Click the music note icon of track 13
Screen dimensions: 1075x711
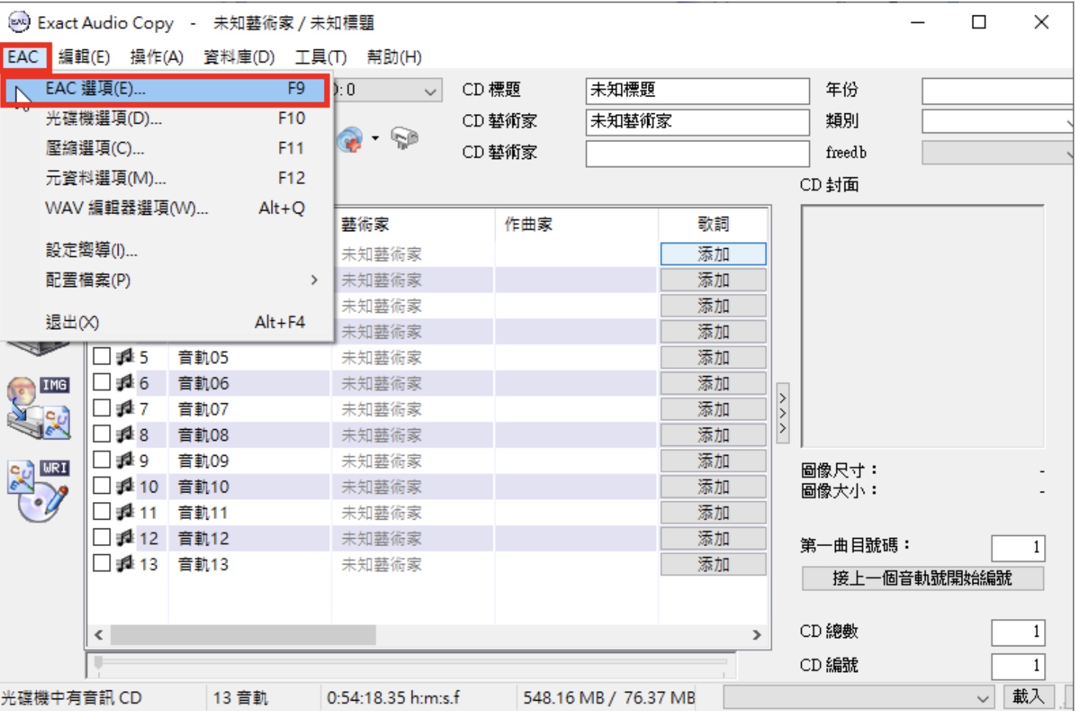tap(125, 564)
